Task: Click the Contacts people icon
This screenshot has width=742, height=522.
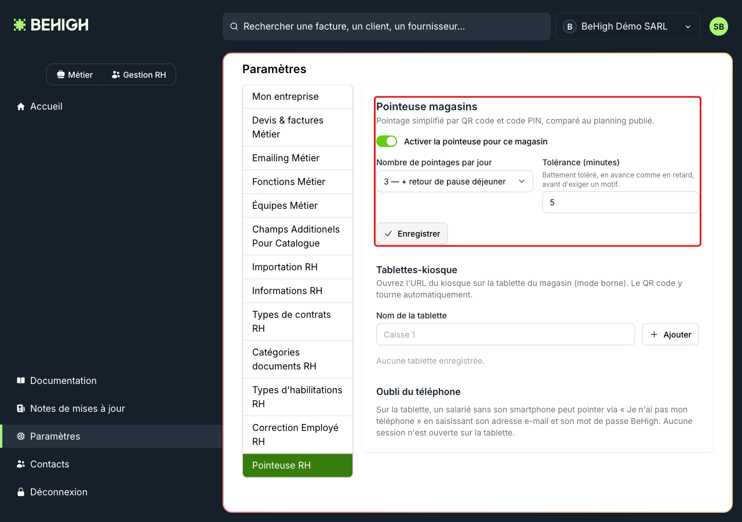Action: (21, 464)
